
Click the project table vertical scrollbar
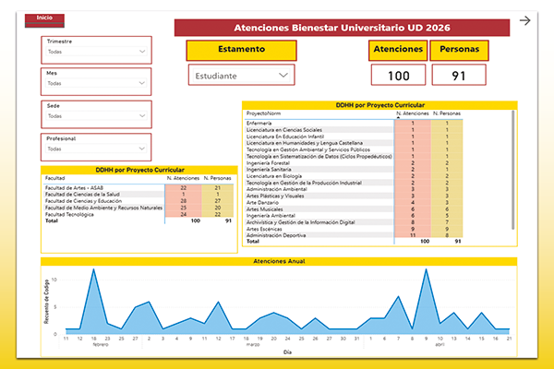coord(513,170)
